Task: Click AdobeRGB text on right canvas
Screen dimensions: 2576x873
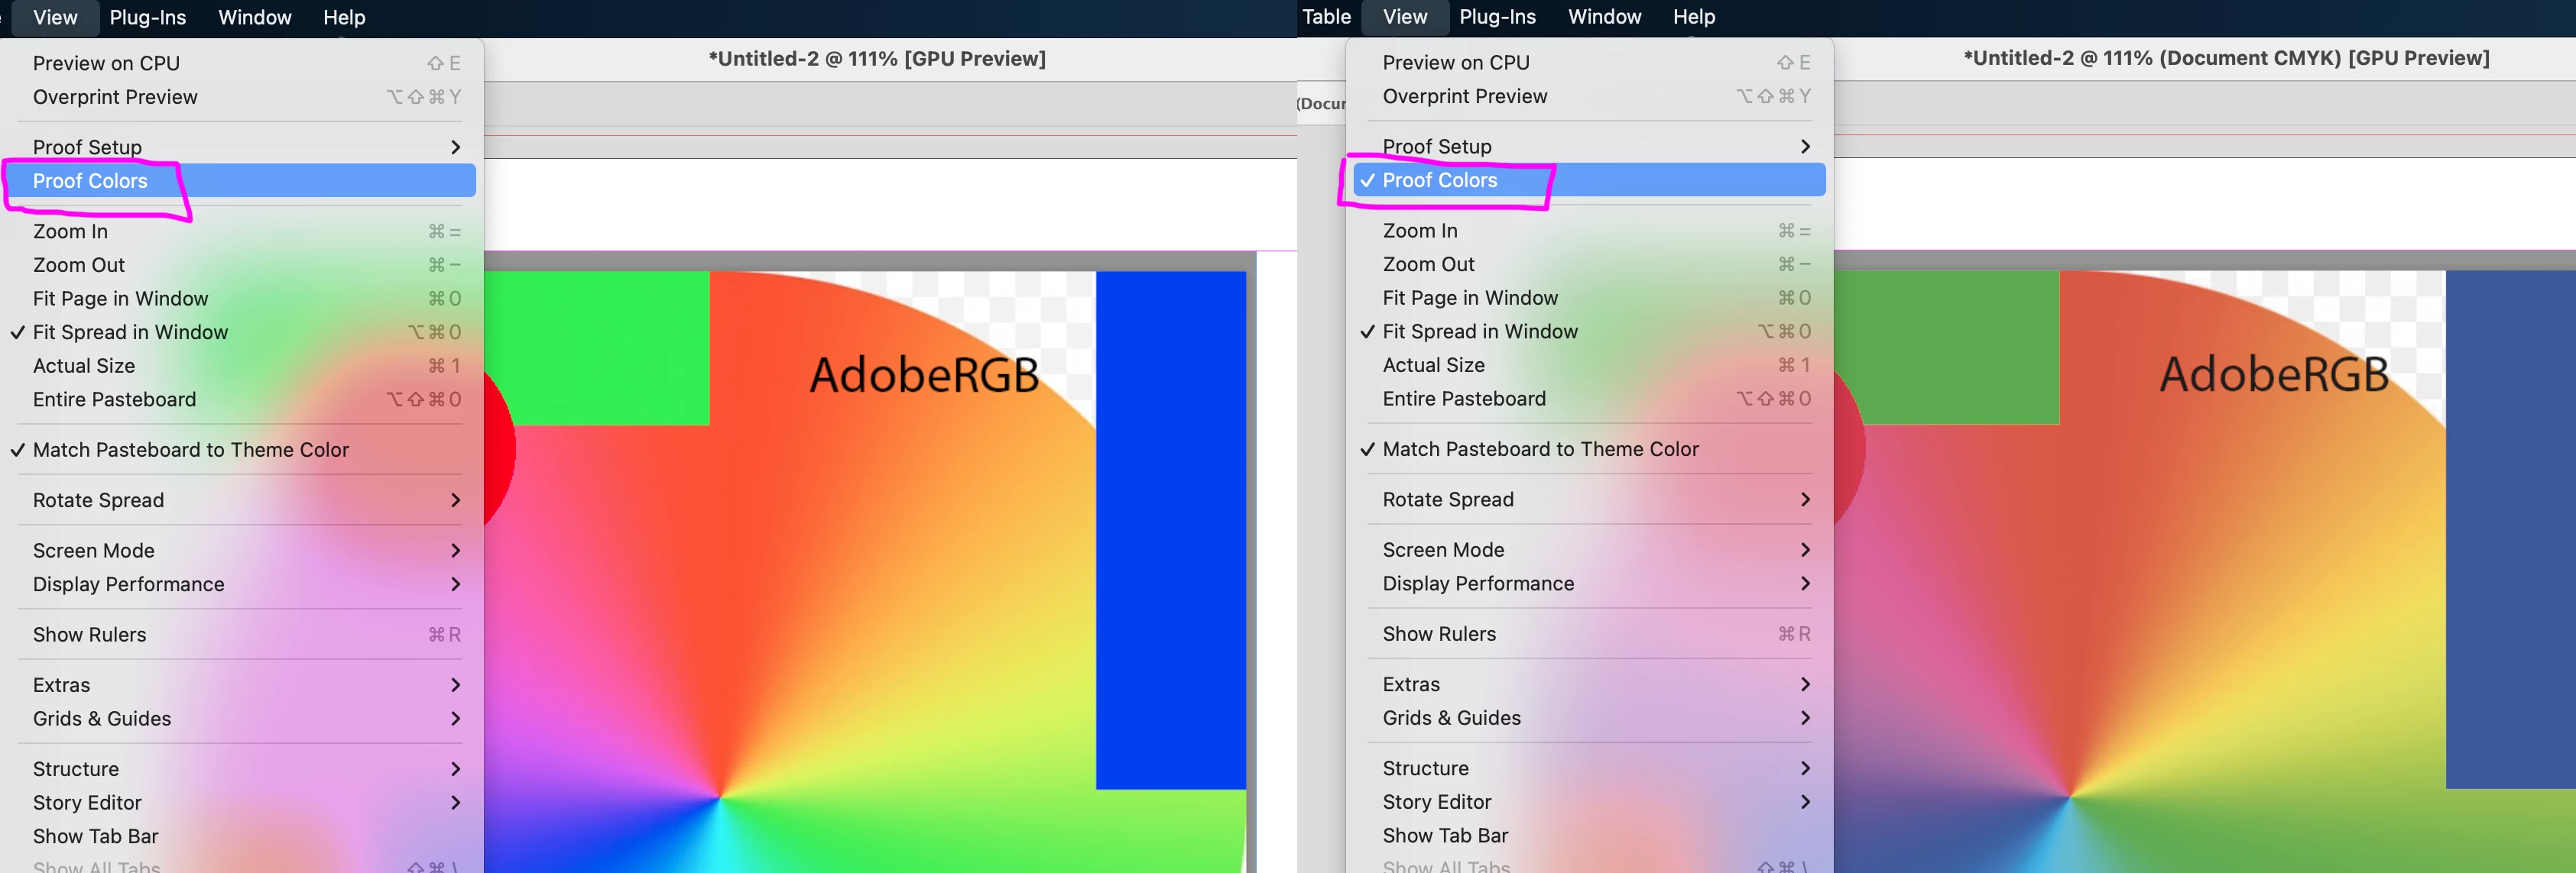Action: (x=2273, y=374)
